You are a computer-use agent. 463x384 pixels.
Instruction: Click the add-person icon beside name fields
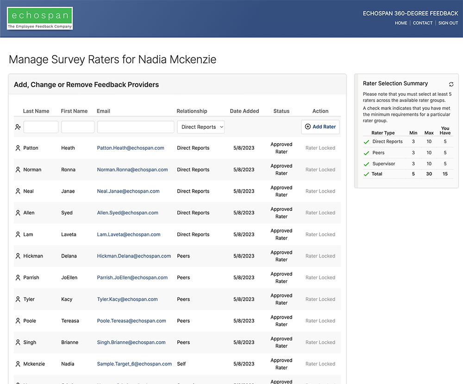(18, 127)
